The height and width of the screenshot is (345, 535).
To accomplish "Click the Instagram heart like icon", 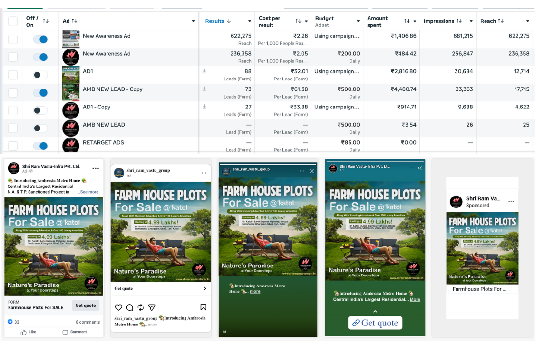I will pyautogui.click(x=118, y=307).
